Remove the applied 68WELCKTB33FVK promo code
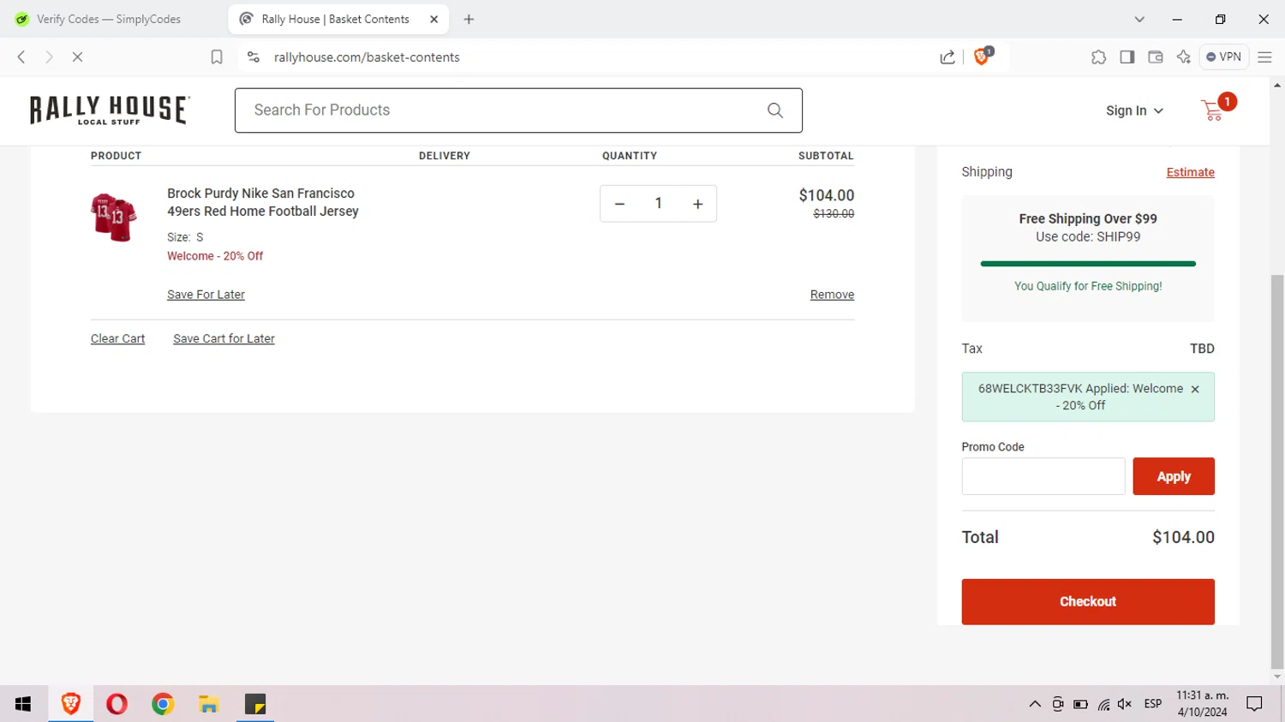This screenshot has height=722, width=1285. pyautogui.click(x=1195, y=389)
